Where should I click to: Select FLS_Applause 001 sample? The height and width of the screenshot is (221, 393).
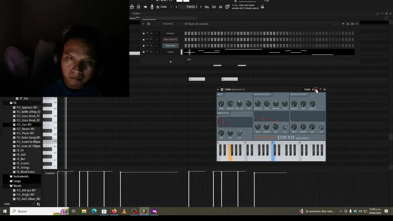[27, 107]
